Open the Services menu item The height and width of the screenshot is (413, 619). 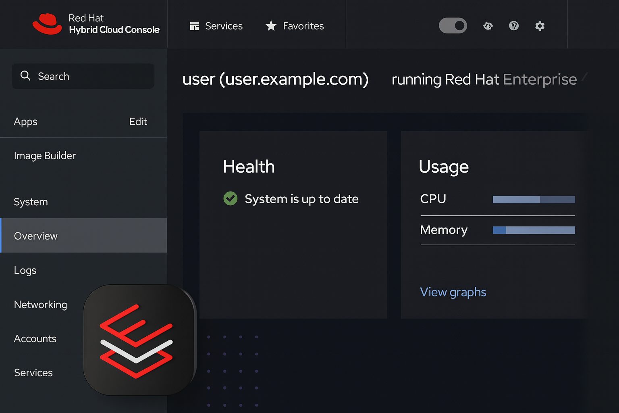click(33, 372)
